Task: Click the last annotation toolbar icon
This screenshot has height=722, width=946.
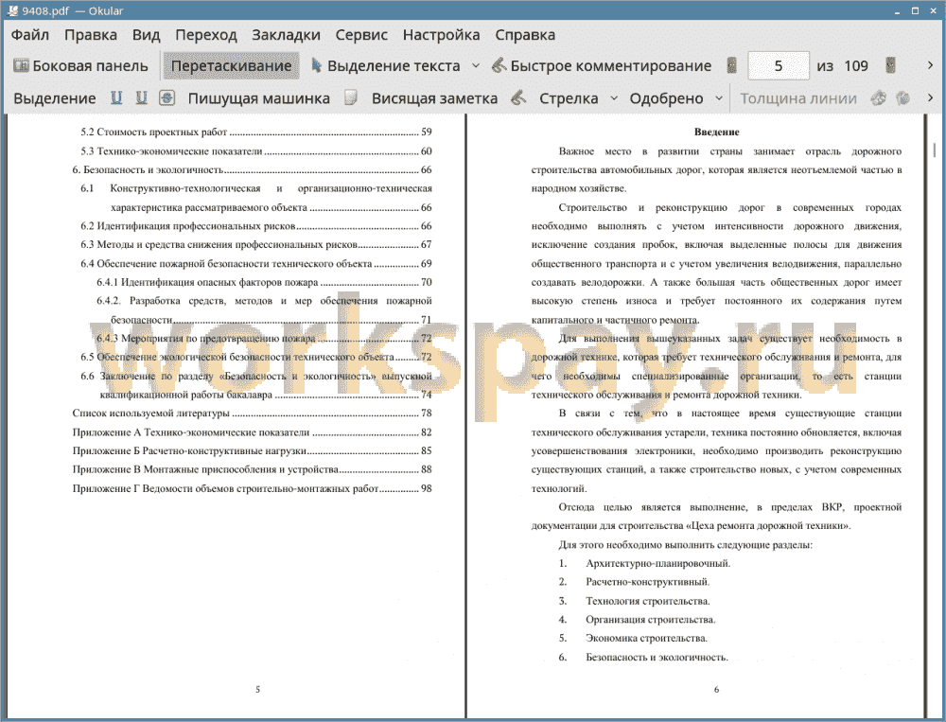Action: [x=902, y=97]
